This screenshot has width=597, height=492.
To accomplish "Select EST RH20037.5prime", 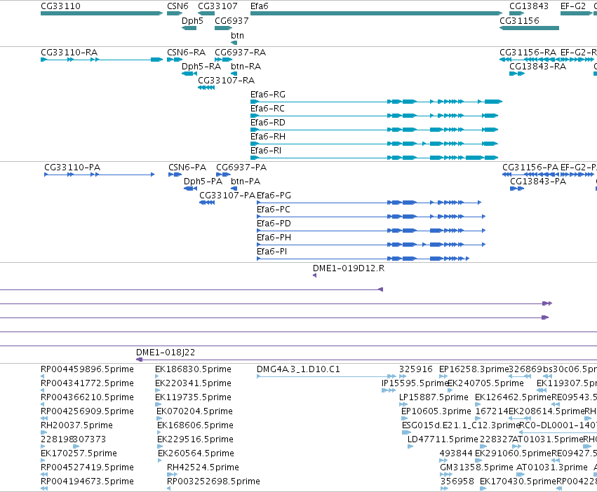I will [76, 425].
